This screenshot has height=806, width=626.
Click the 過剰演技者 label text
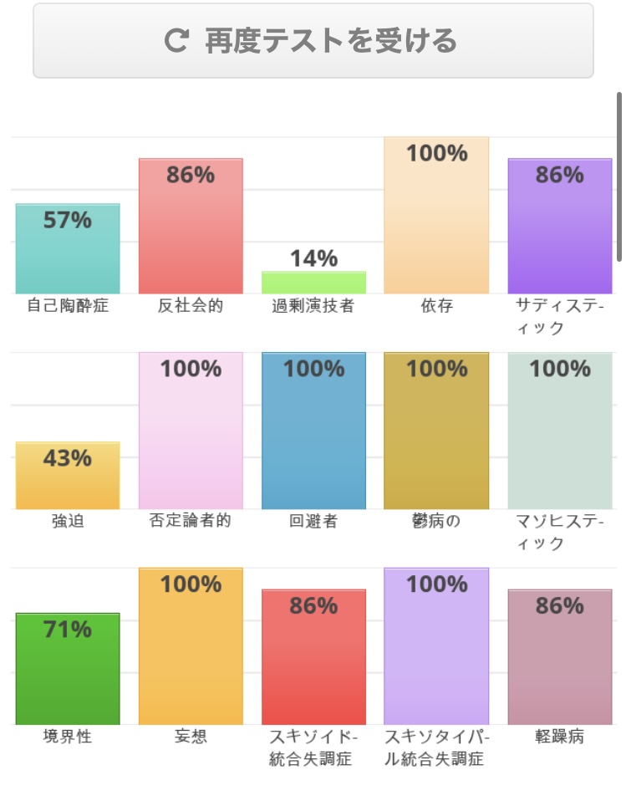pos(313,306)
